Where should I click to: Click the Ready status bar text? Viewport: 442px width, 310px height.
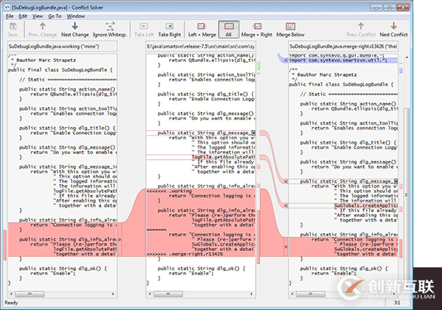pyautogui.click(x=12, y=303)
